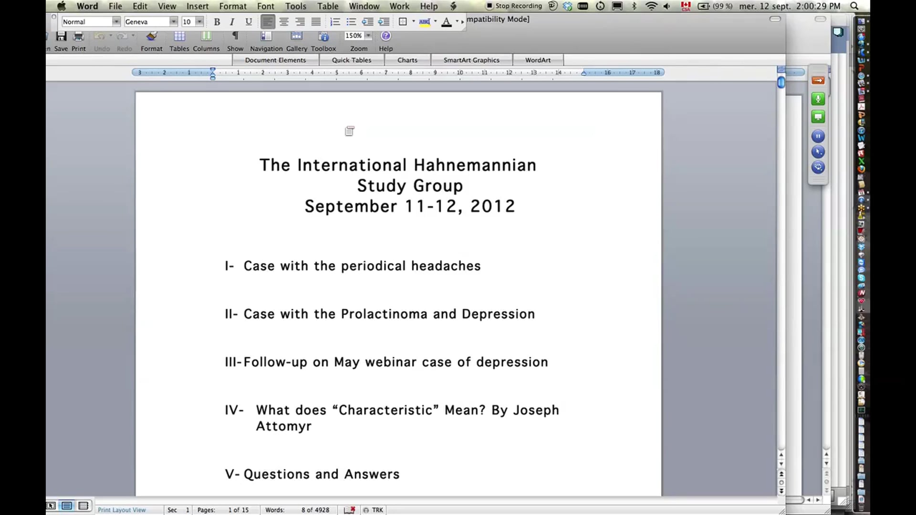Open the Gallery using its toolbar icon
The image size is (916, 515).
(296, 36)
